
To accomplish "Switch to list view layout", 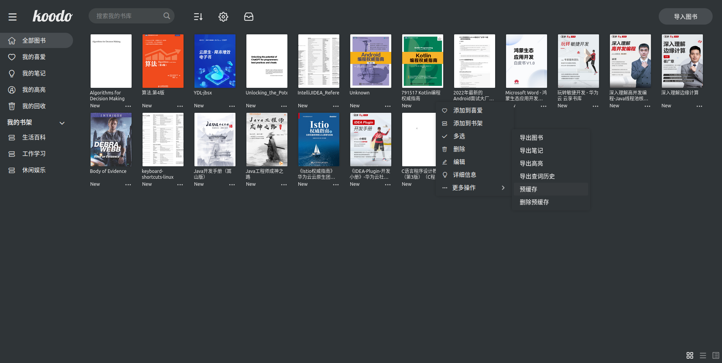I will point(703,355).
